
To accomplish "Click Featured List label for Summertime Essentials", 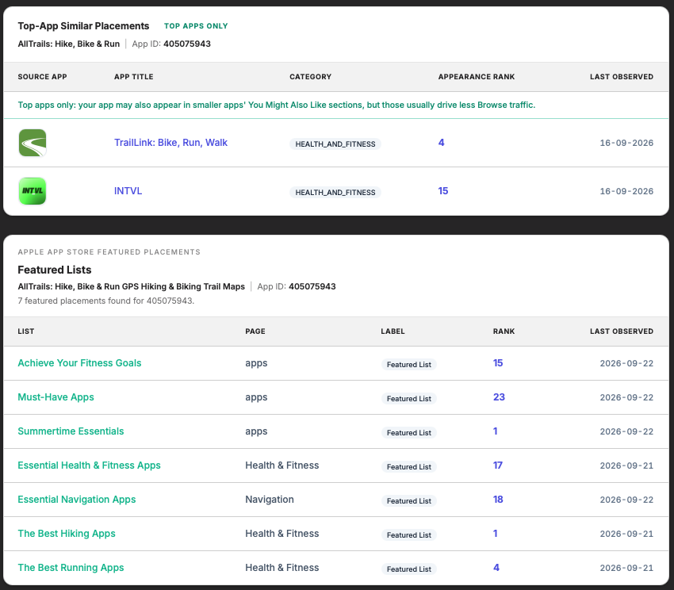I will (x=409, y=433).
